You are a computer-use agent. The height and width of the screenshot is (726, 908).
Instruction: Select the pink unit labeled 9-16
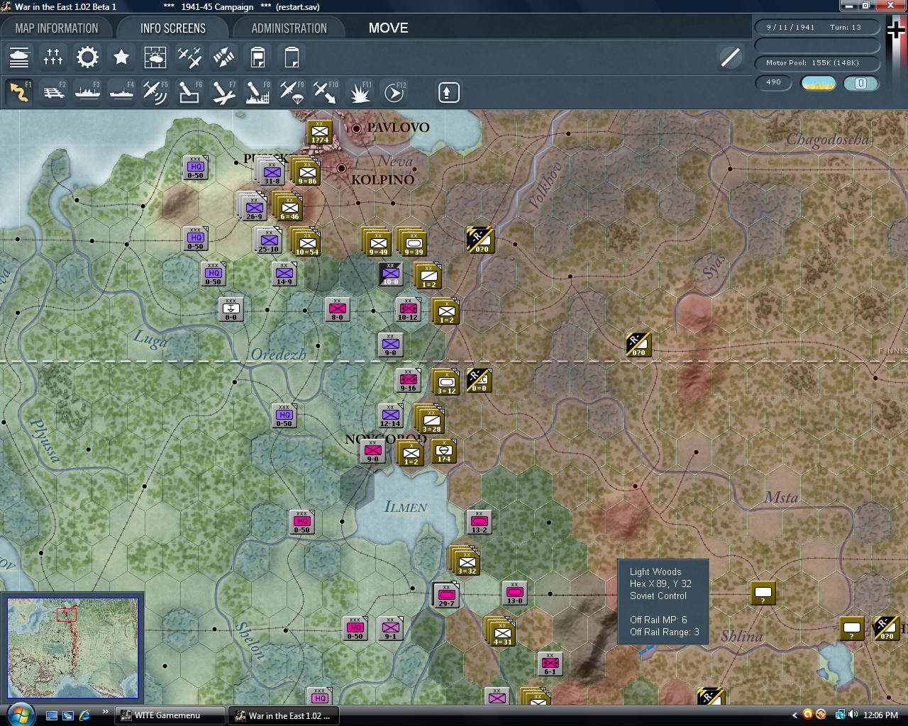[x=408, y=380]
